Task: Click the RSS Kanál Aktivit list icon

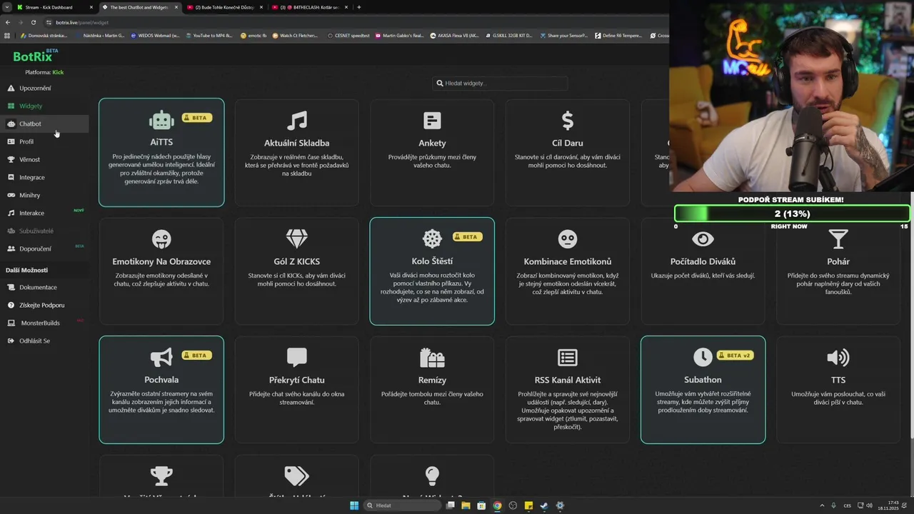Action: (x=568, y=357)
